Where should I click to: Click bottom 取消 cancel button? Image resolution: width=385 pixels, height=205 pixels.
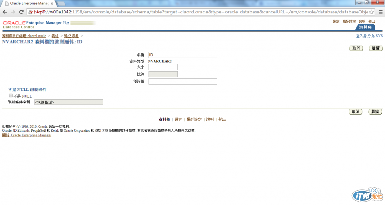tap(356, 112)
